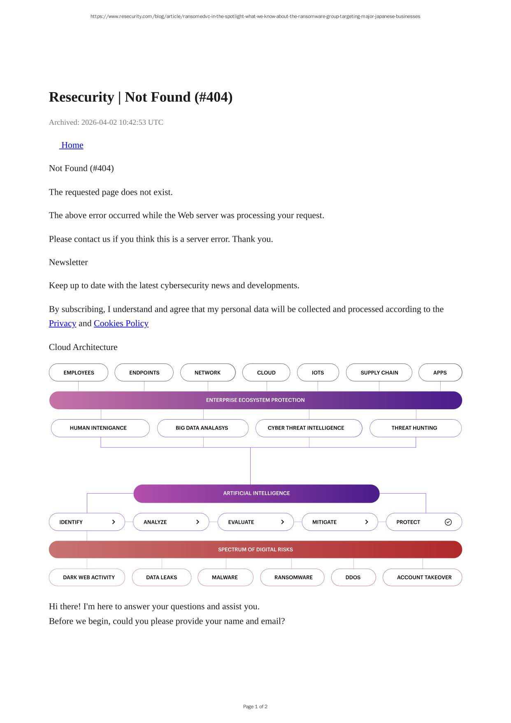This screenshot has width=511, height=723.
Task: Click the chevron arrow in the Analyze pill
Action: click(197, 522)
